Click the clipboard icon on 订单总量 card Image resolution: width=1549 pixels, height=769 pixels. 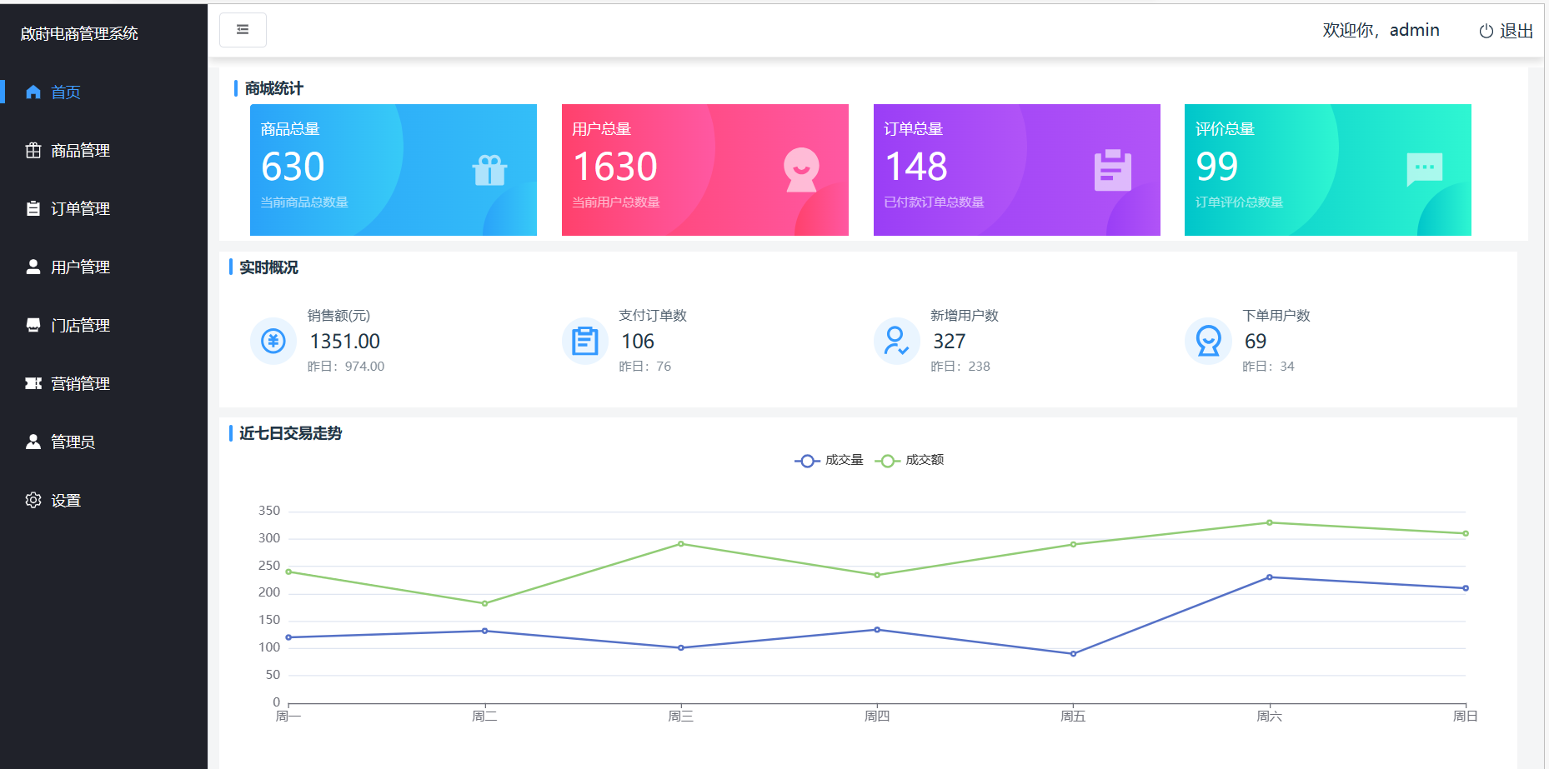1113,170
